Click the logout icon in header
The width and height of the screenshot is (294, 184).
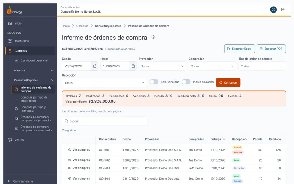click(283, 10)
